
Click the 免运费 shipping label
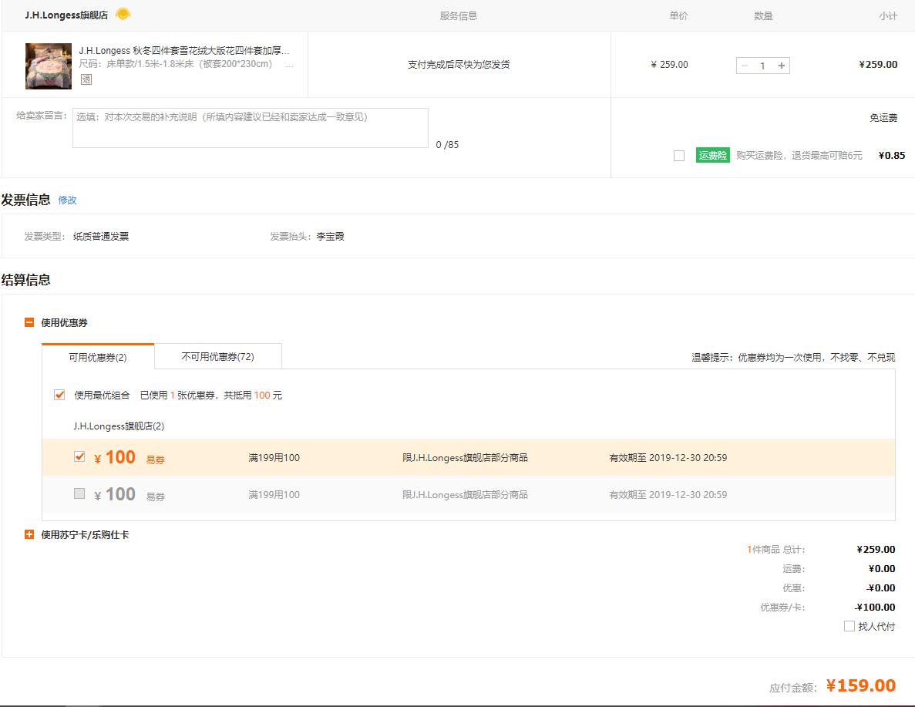[883, 118]
